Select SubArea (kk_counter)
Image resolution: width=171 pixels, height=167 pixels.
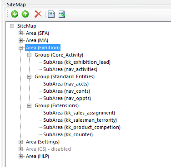click(68, 134)
